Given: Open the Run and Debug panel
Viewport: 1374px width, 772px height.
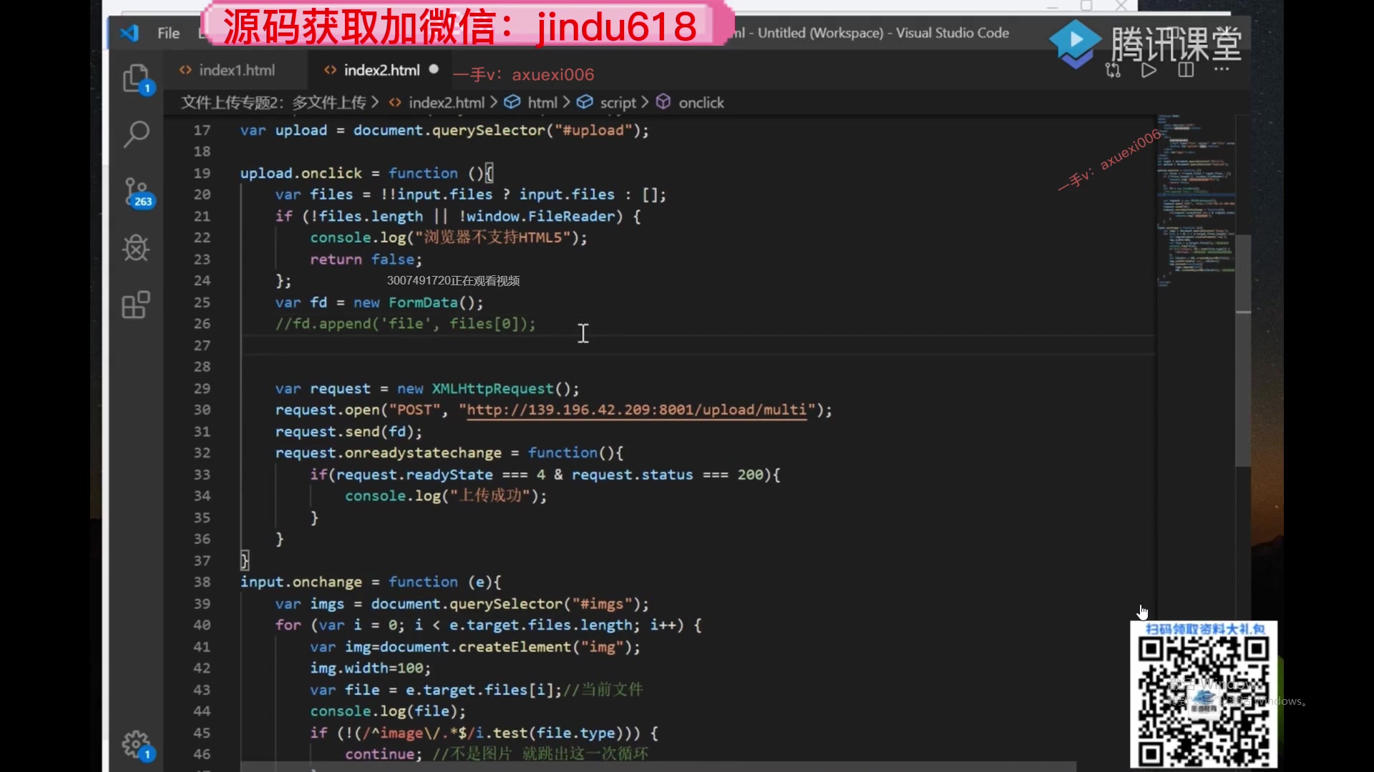Looking at the screenshot, I should point(136,248).
